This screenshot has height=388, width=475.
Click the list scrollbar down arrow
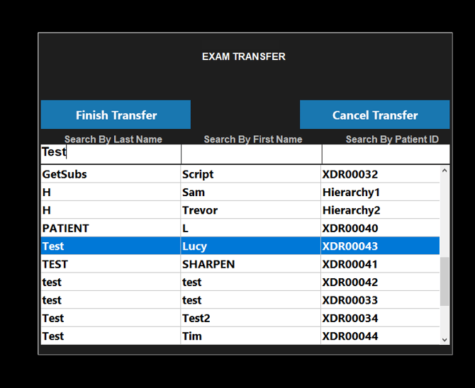coord(445,340)
